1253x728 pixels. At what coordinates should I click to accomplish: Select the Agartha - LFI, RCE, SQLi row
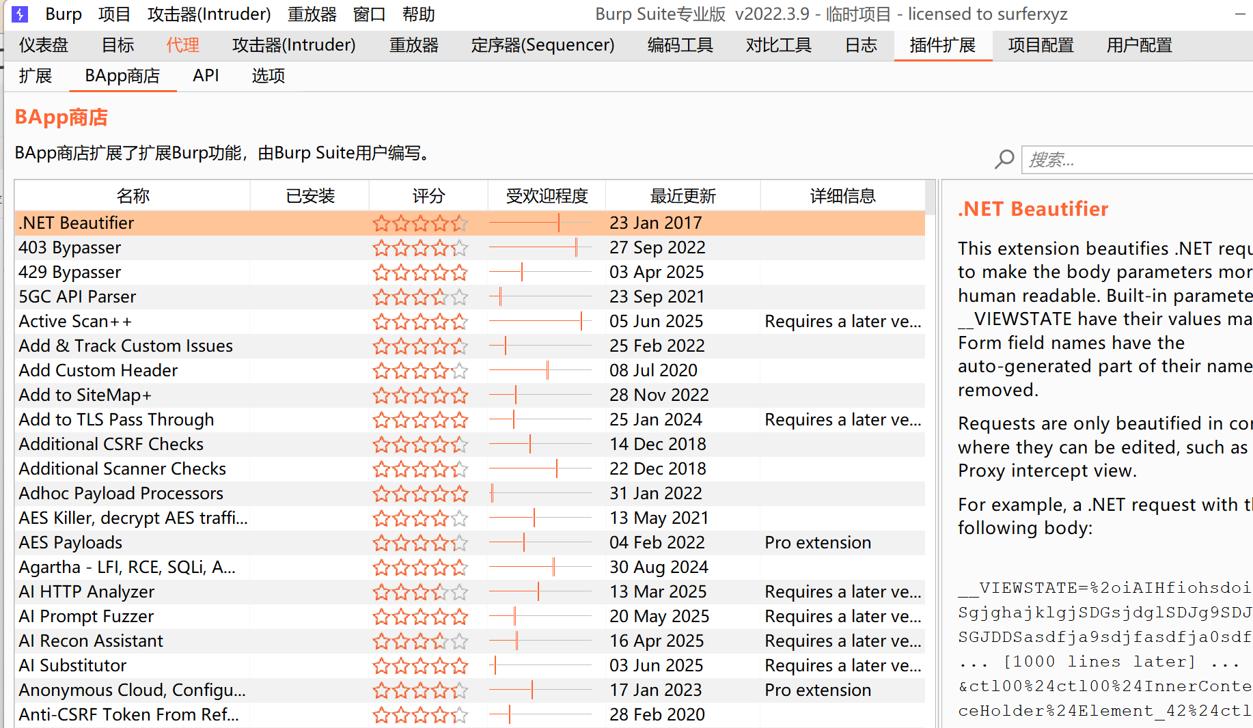pyautogui.click(x=470, y=568)
